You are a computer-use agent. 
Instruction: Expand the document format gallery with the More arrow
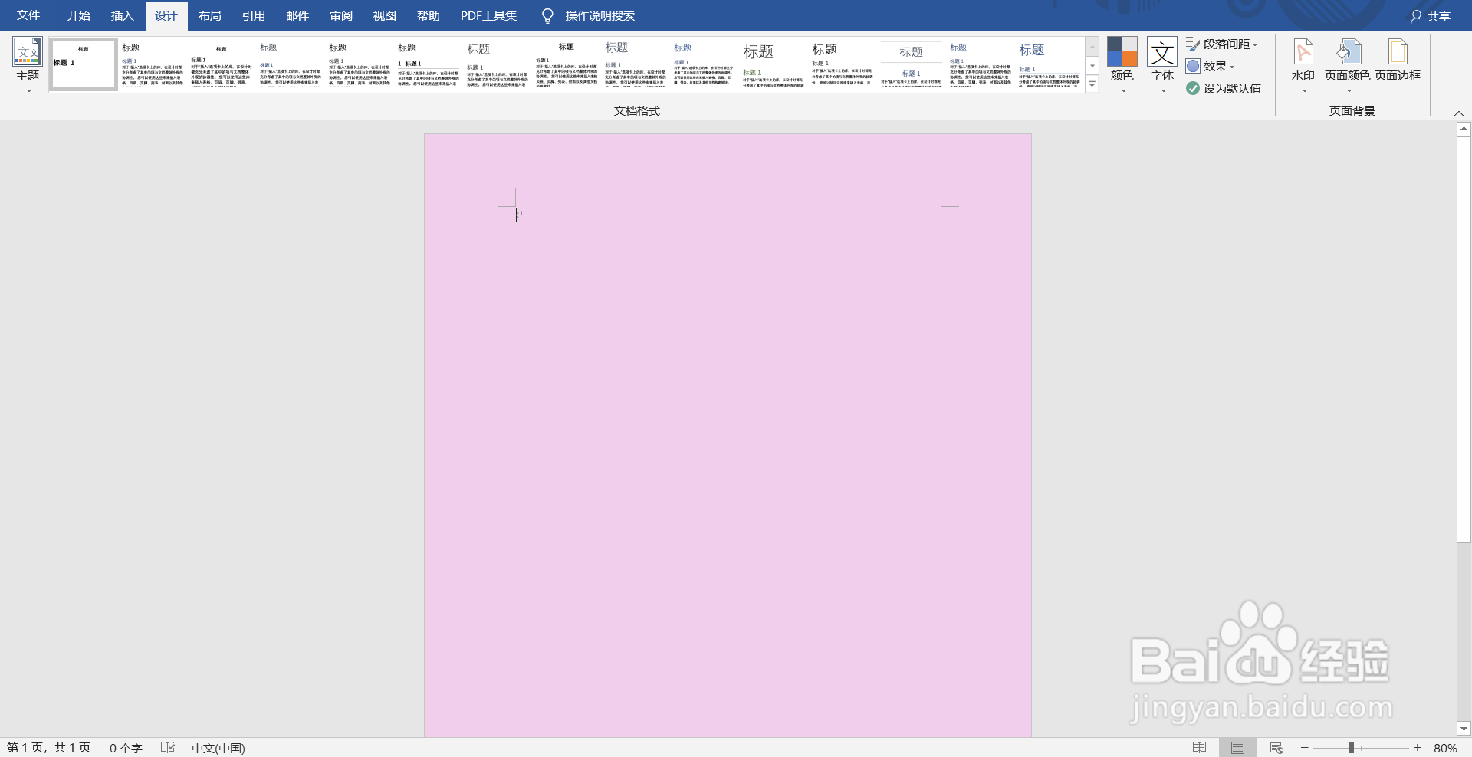1092,84
